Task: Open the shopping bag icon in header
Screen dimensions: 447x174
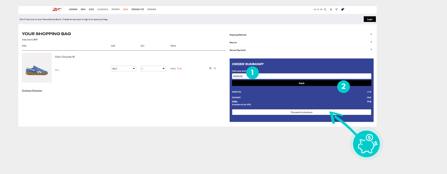Action: click(x=342, y=9)
